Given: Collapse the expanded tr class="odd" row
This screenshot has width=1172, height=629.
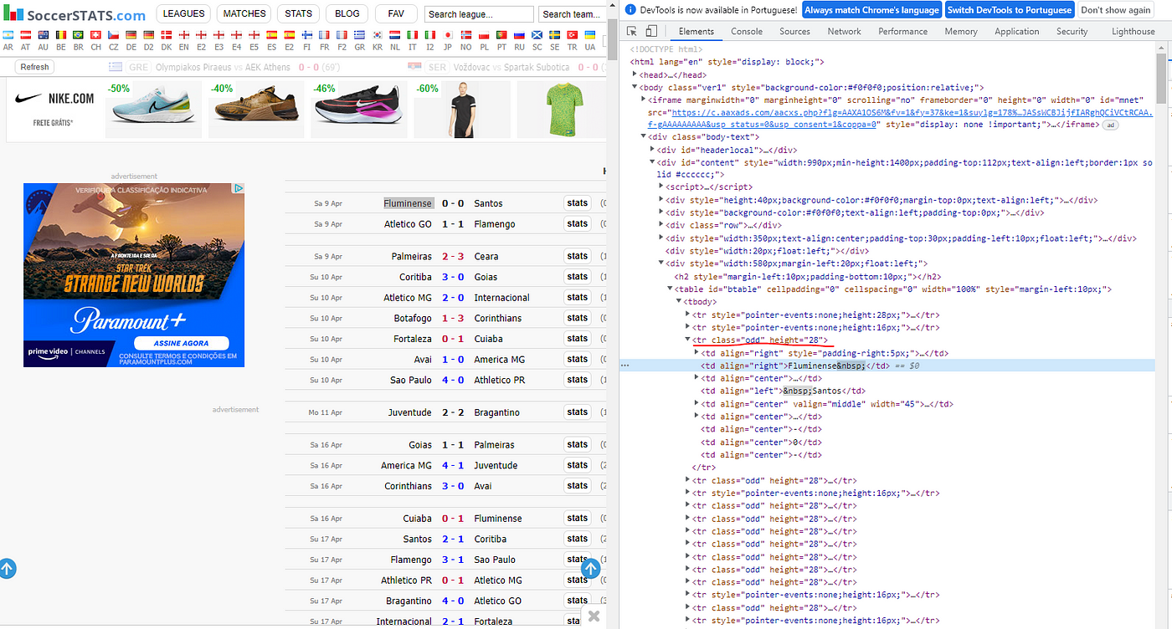Looking at the screenshot, I should point(688,340).
